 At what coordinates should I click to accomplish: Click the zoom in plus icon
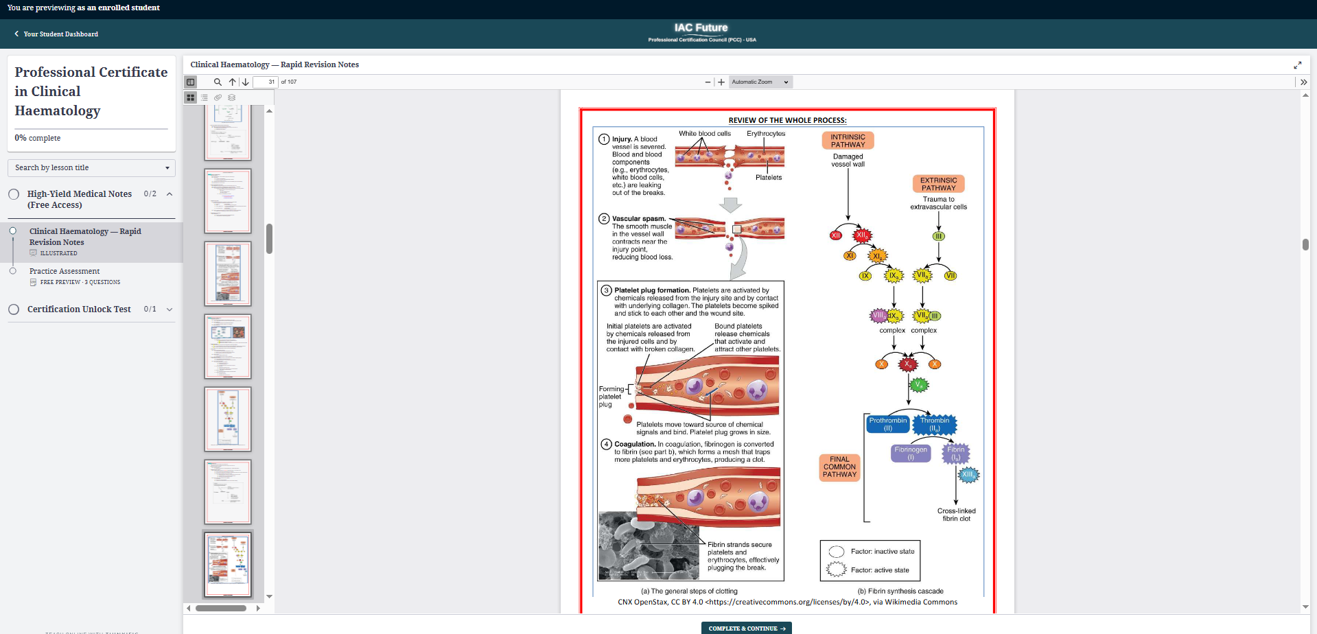pos(721,82)
